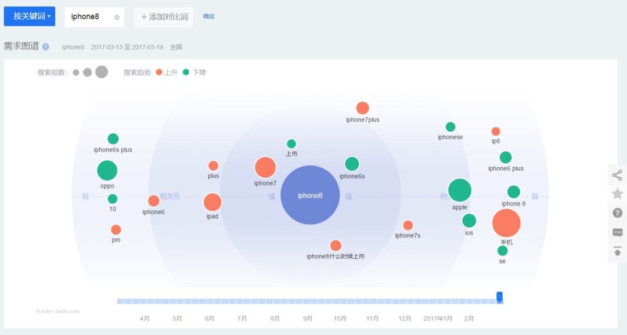Click the 确定 confirm link
Image resolution: width=627 pixels, height=335 pixels.
coord(208,17)
